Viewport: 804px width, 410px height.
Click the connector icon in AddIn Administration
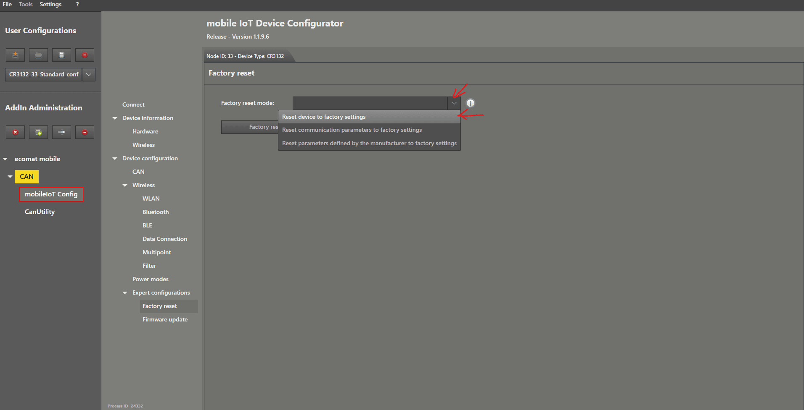pyautogui.click(x=61, y=132)
